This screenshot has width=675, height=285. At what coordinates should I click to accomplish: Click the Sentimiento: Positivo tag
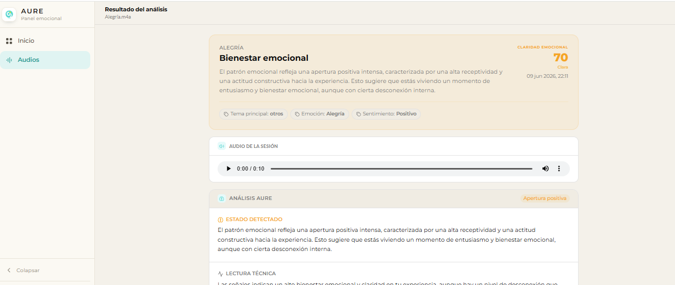(x=386, y=114)
